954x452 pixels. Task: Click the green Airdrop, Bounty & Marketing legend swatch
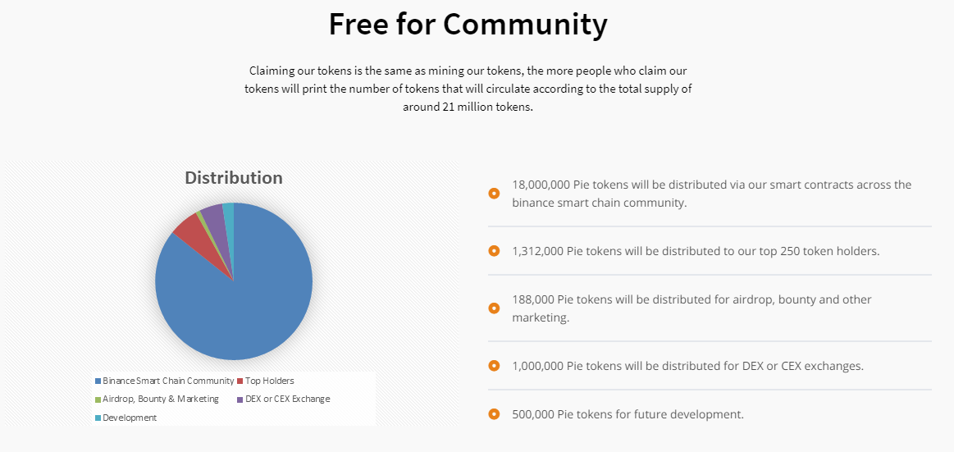[98, 399]
